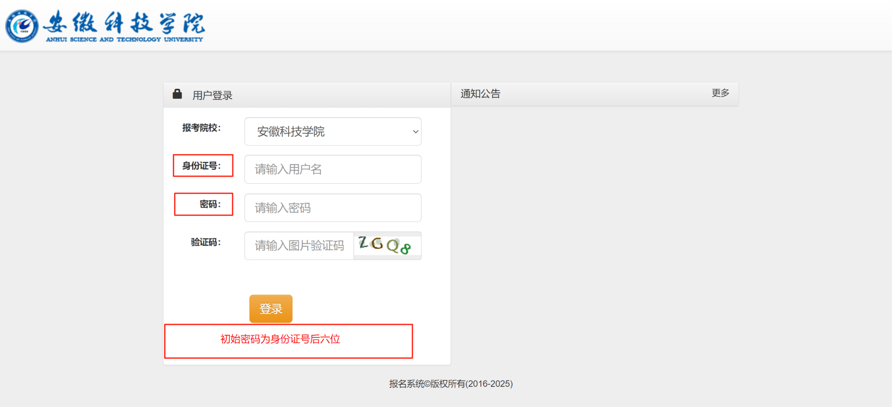Focus the 请输入密码 password field
Screen dimensions: 892x407
333,208
